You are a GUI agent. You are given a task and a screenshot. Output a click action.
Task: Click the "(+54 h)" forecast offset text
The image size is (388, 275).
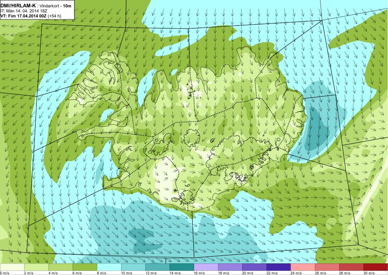pyautogui.click(x=54, y=16)
